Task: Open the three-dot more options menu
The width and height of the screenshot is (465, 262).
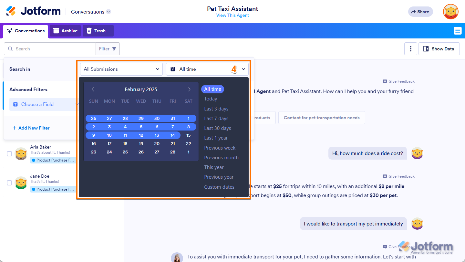Action: click(411, 49)
